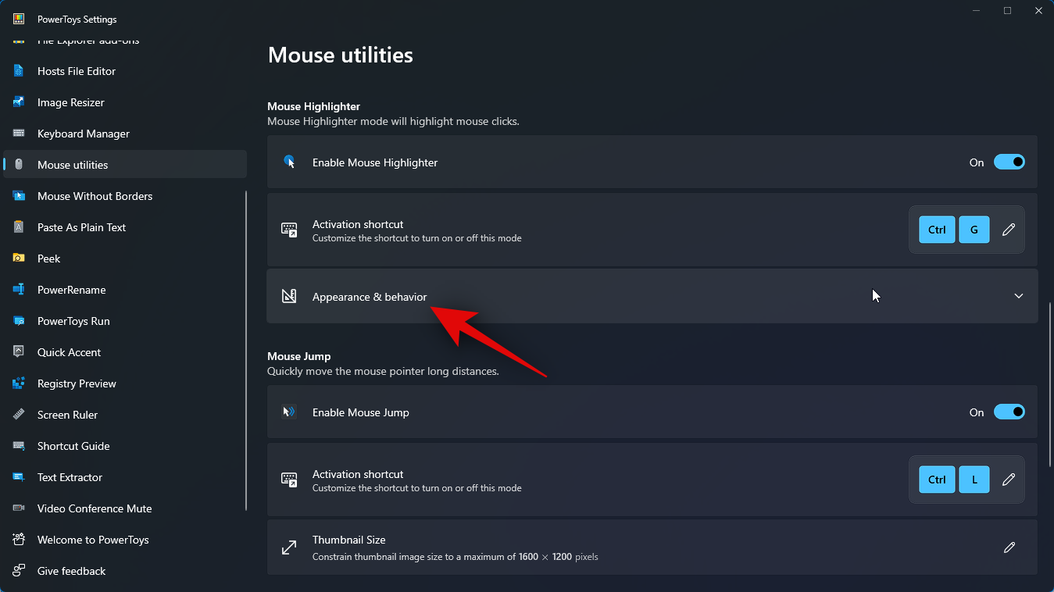The image size is (1054, 592).
Task: Open Text Extractor via its sidebar icon
Action: 17,477
